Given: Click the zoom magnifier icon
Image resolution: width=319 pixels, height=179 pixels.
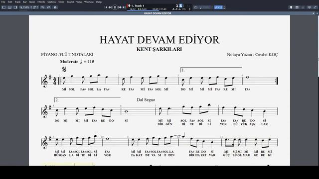Looking at the screenshot, I should [21, 7].
